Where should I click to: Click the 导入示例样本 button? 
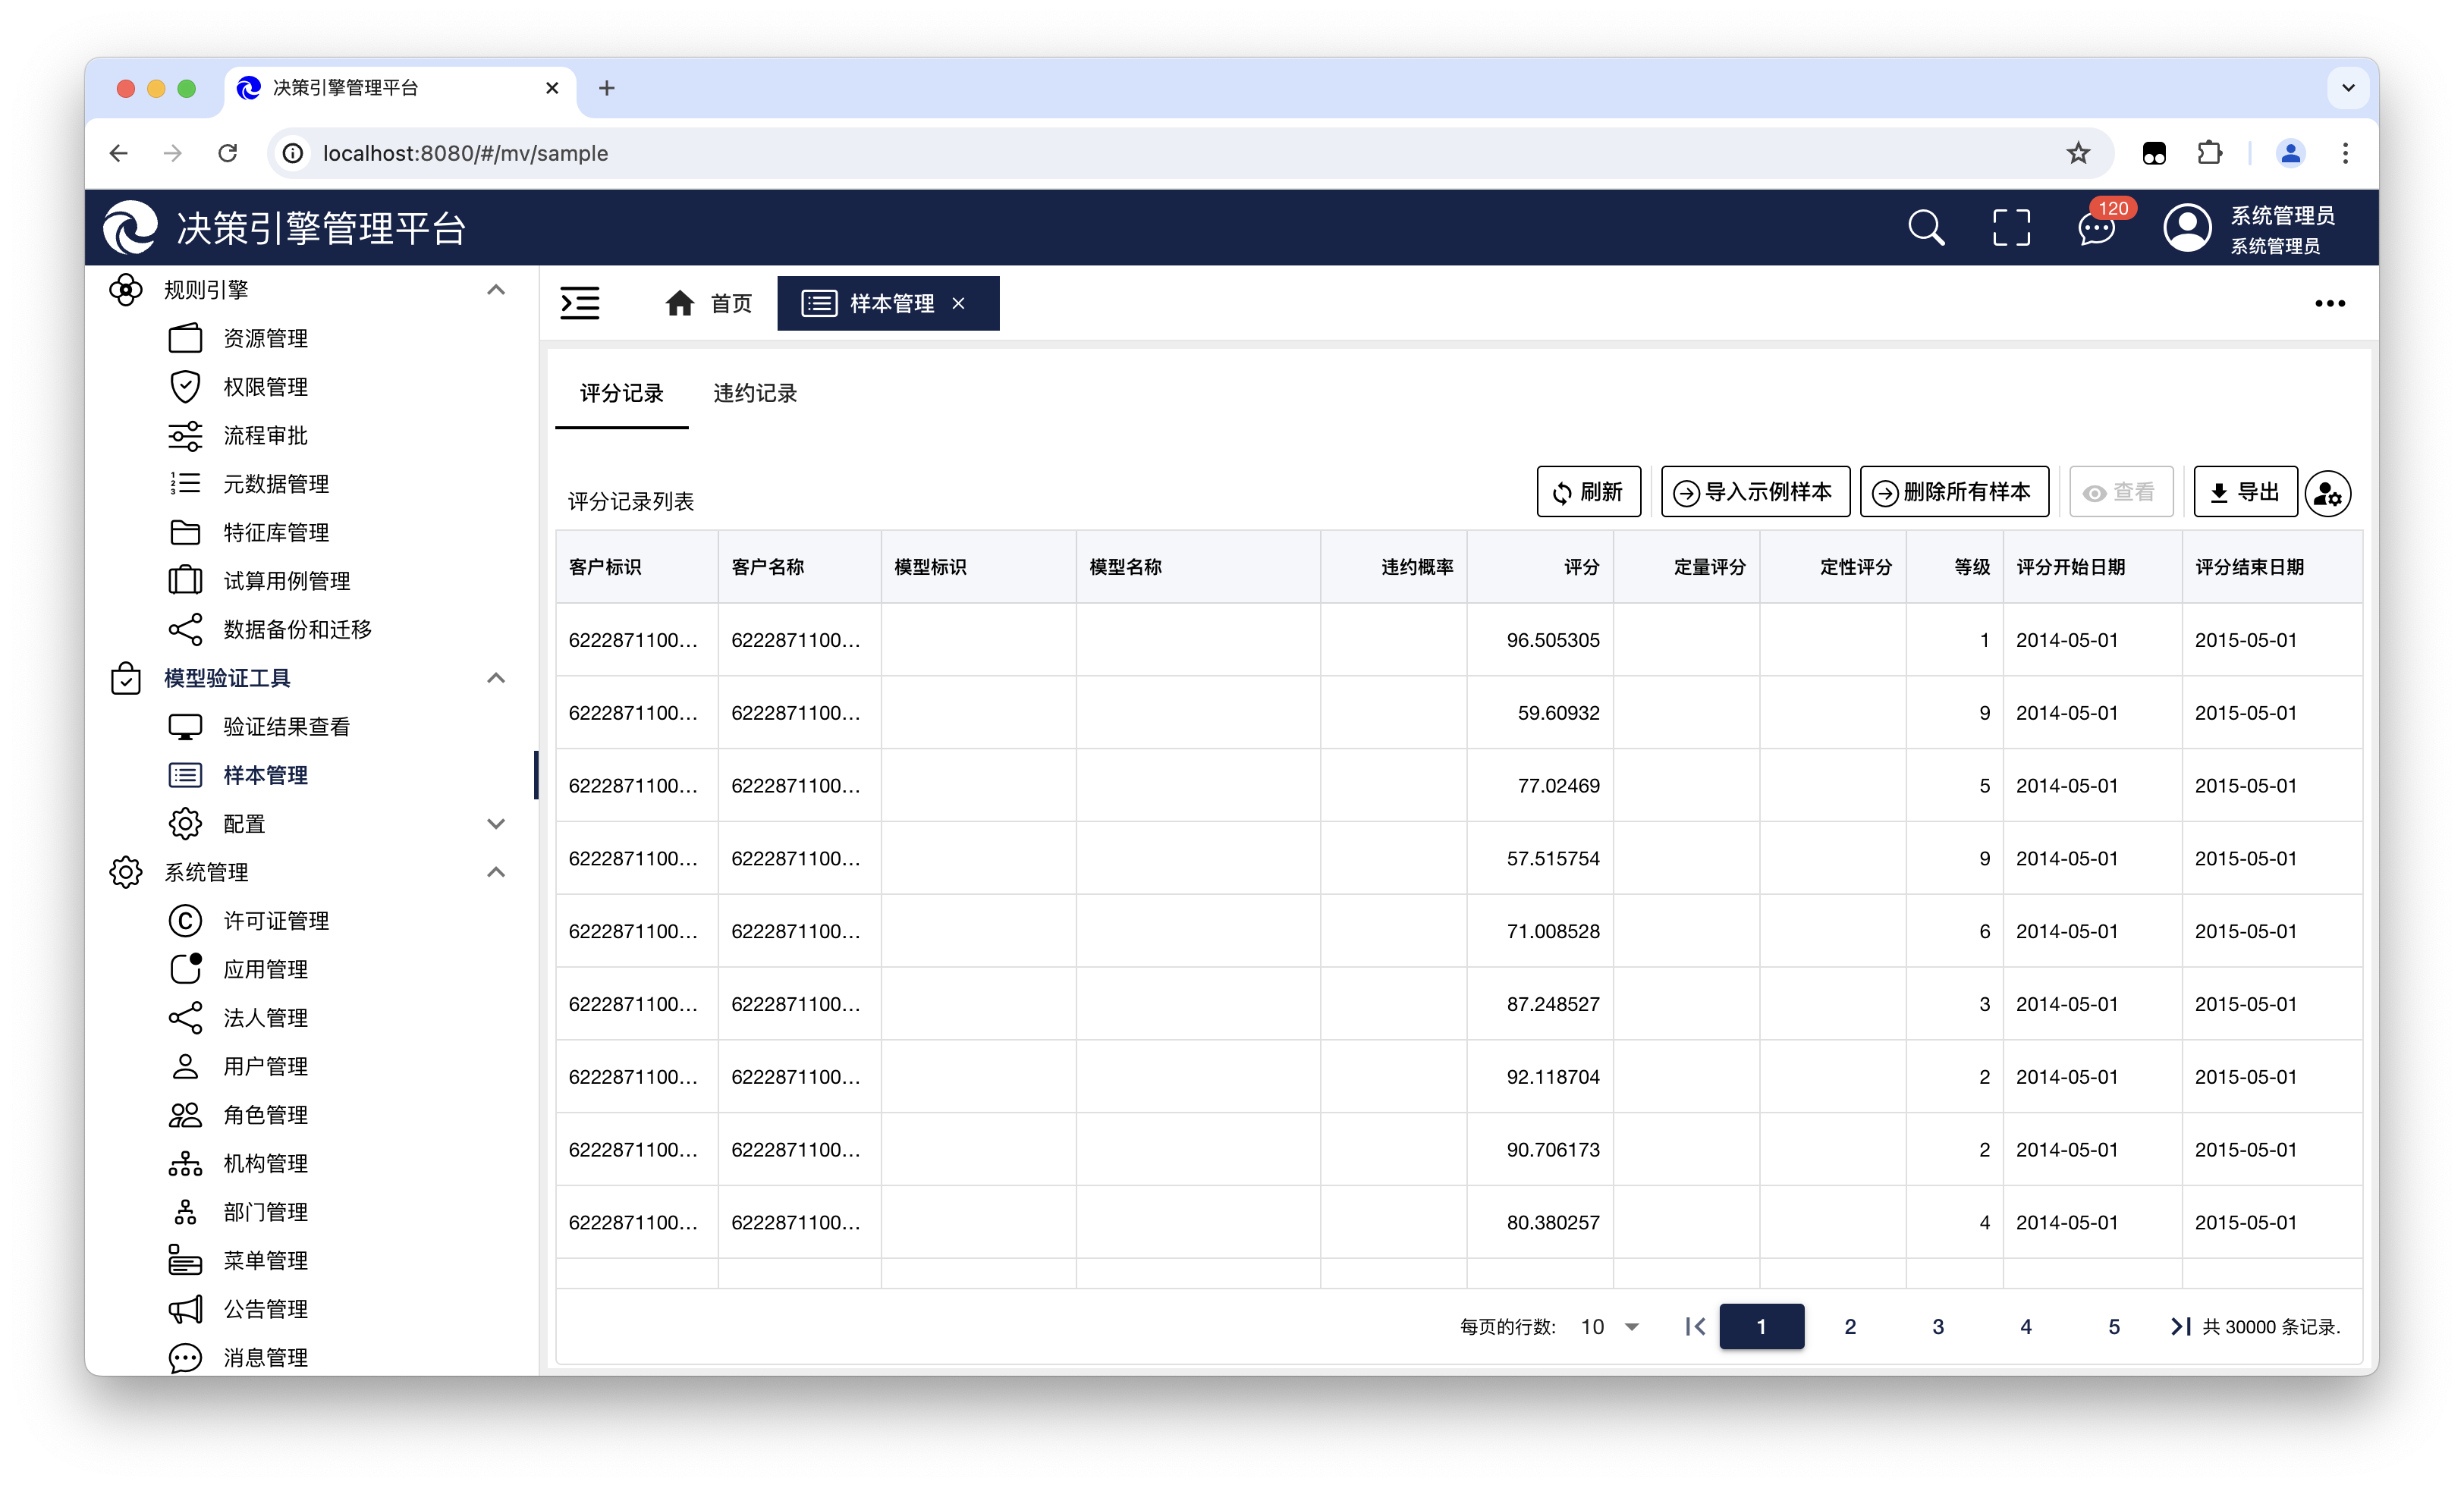pyautogui.click(x=1755, y=492)
